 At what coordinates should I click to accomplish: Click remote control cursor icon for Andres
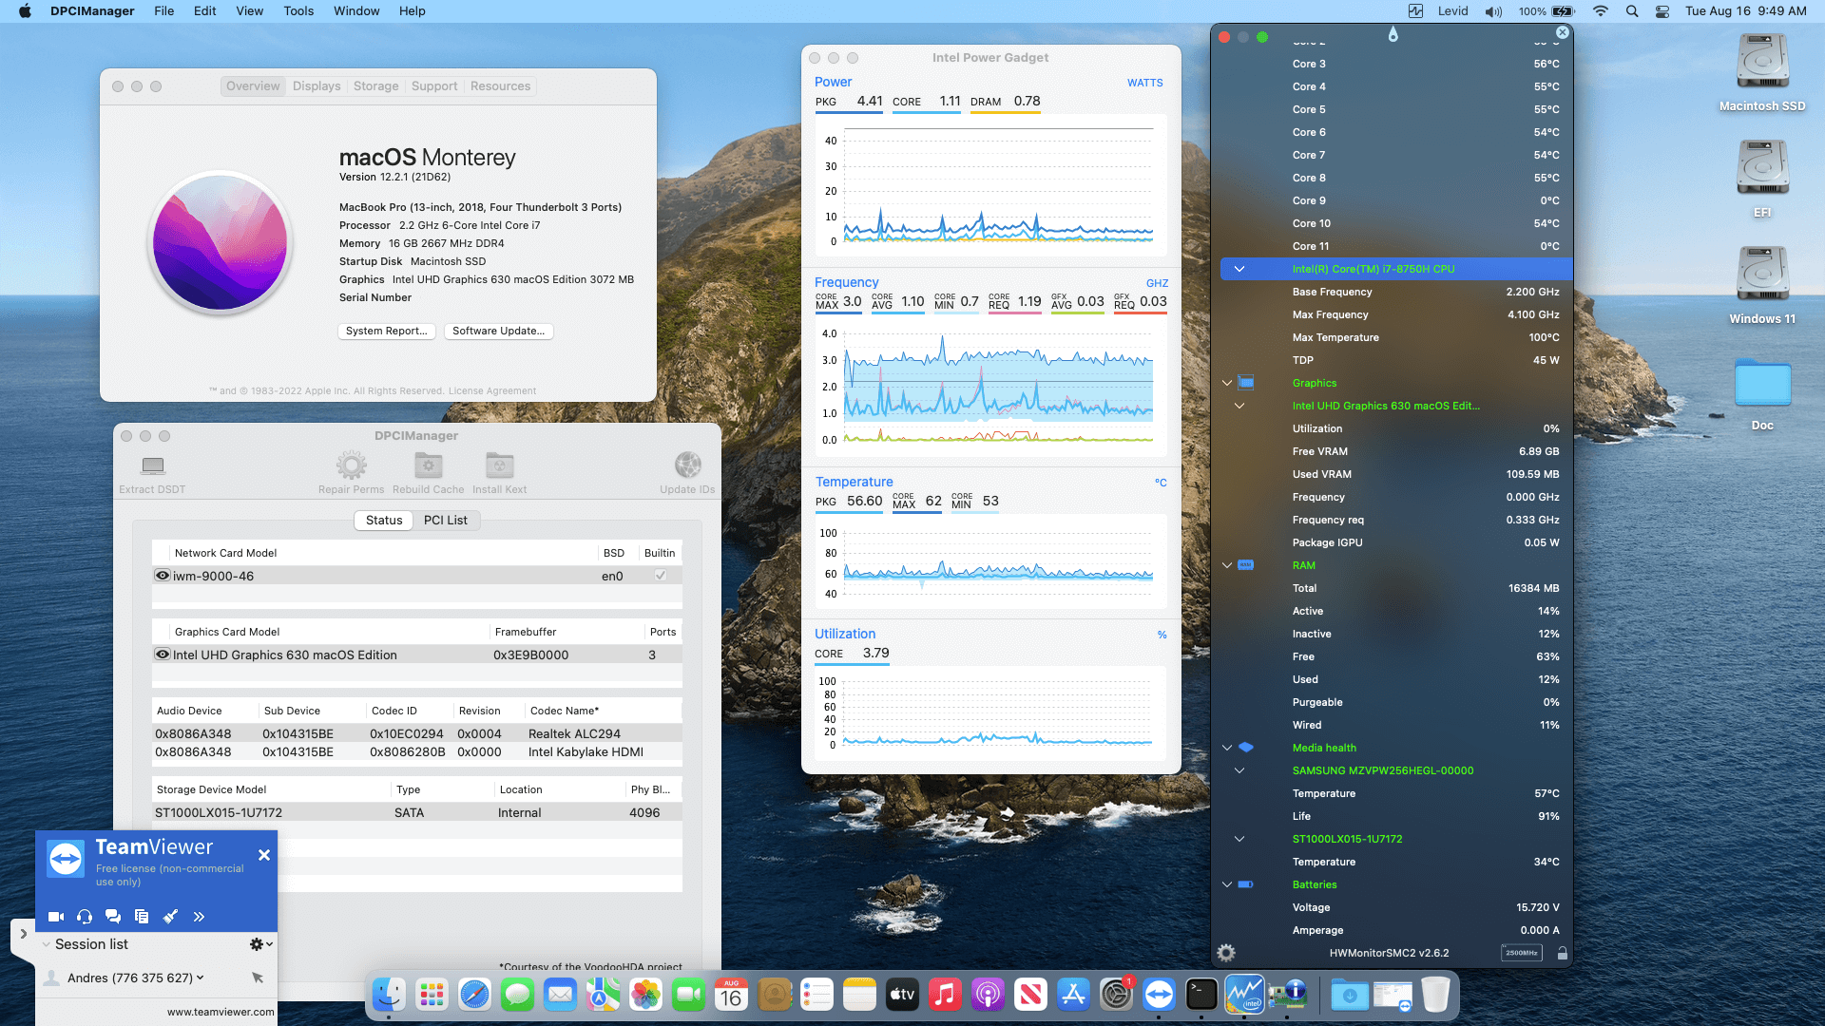click(x=258, y=978)
